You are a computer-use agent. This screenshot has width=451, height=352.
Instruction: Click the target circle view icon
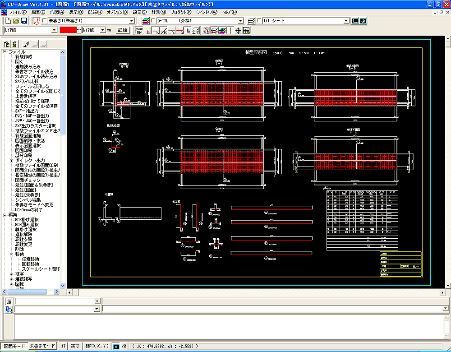pos(363,21)
